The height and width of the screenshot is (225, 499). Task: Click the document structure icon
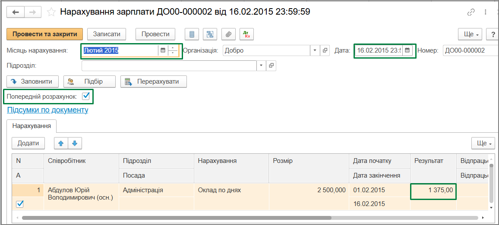pos(210,34)
